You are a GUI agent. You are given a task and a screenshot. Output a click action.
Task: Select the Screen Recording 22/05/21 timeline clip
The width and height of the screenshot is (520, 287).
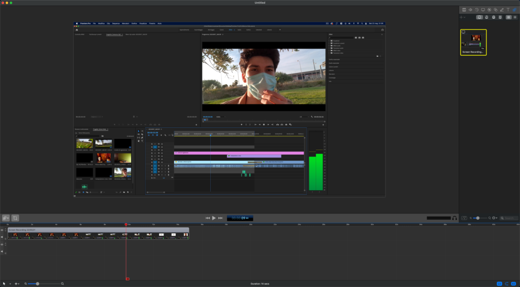pyautogui.click(x=99, y=233)
